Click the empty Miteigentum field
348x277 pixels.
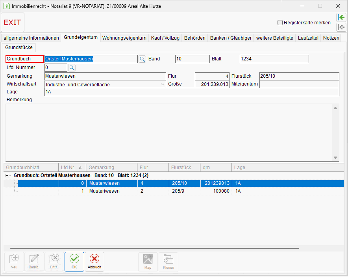coord(299,84)
